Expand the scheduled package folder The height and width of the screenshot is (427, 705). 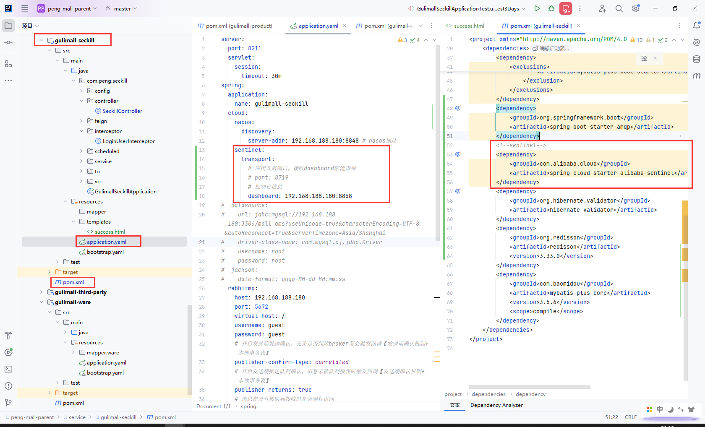pos(81,151)
